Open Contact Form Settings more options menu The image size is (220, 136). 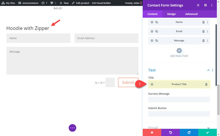click(211, 5)
